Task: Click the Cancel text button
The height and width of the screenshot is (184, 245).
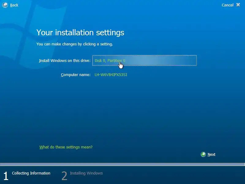Action: tap(227, 5)
